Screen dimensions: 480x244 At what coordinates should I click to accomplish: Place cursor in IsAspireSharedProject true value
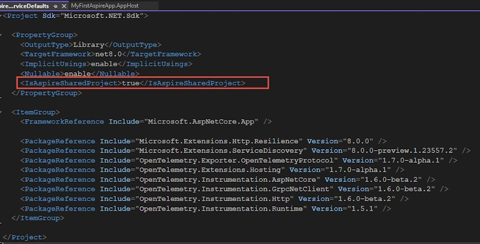point(130,83)
